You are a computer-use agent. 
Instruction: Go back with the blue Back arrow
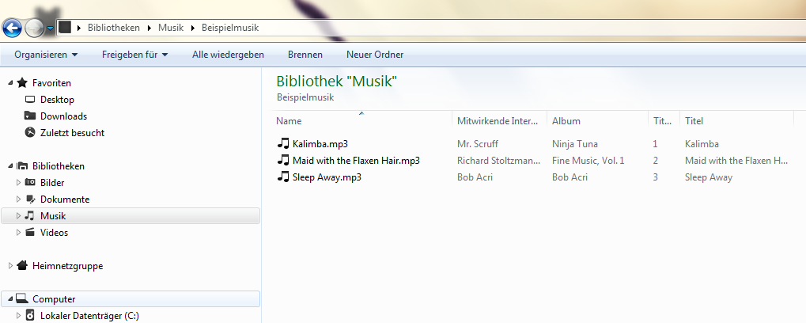[12, 28]
